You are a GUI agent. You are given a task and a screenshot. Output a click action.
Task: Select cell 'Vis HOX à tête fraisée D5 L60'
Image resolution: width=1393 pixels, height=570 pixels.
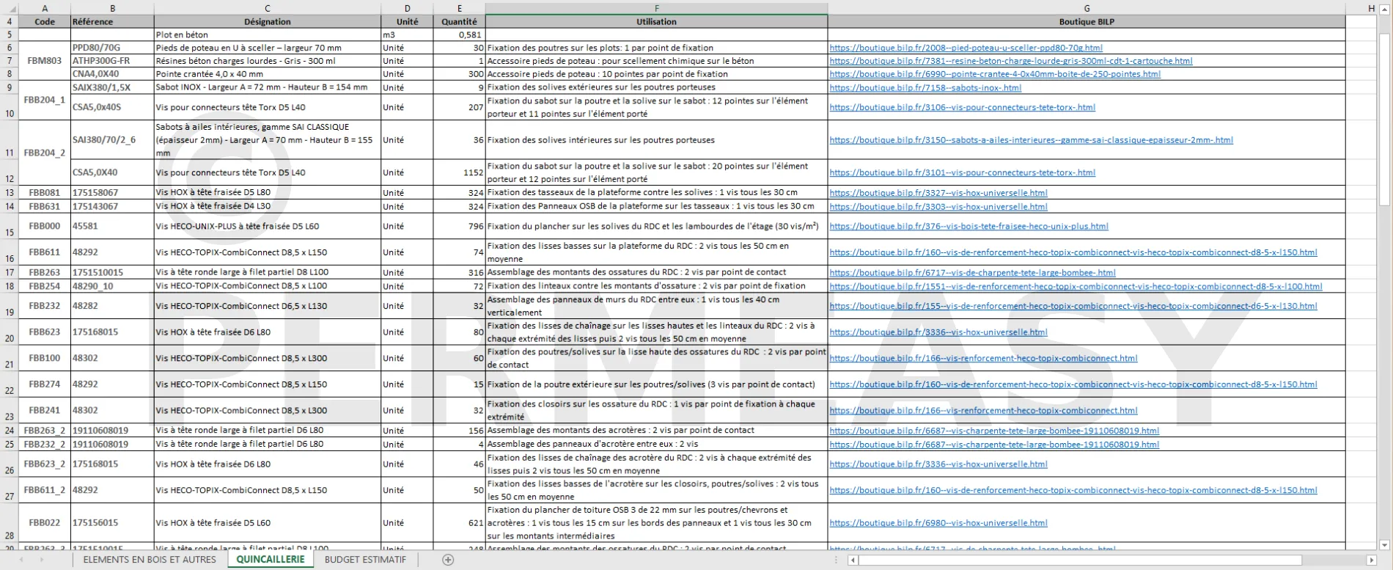coord(268,523)
